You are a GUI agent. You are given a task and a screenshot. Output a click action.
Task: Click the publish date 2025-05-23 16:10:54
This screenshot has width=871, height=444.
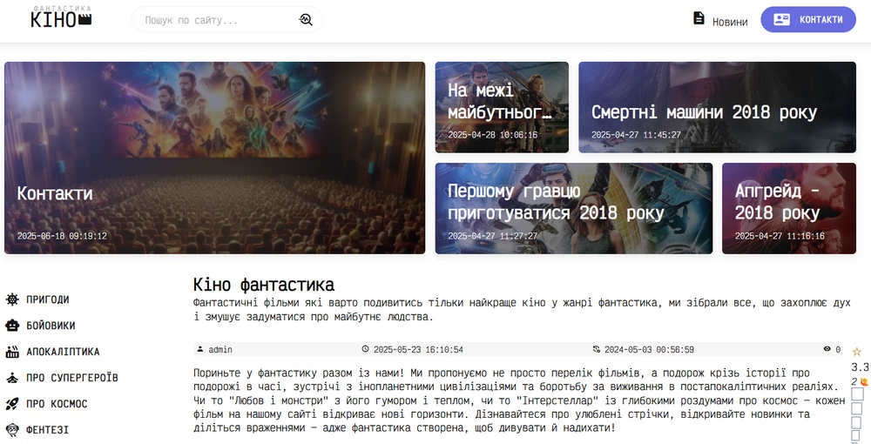point(418,350)
